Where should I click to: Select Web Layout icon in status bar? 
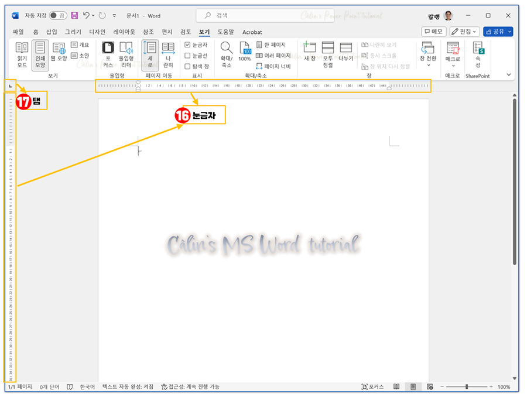coord(430,387)
